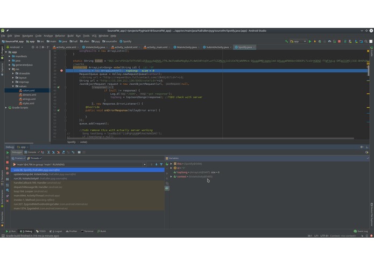Collapse the res folder in project tree
The height and width of the screenshot is (265, 374).
(x=10, y=69)
